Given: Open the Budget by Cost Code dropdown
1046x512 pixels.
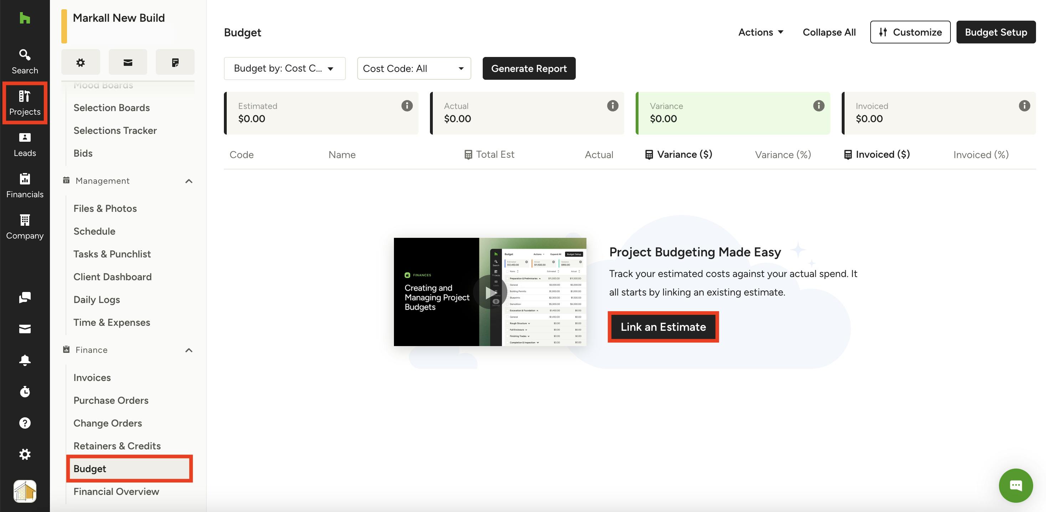Looking at the screenshot, I should coord(284,68).
